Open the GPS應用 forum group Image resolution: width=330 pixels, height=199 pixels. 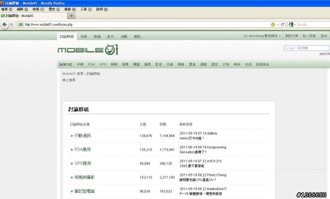82,164
